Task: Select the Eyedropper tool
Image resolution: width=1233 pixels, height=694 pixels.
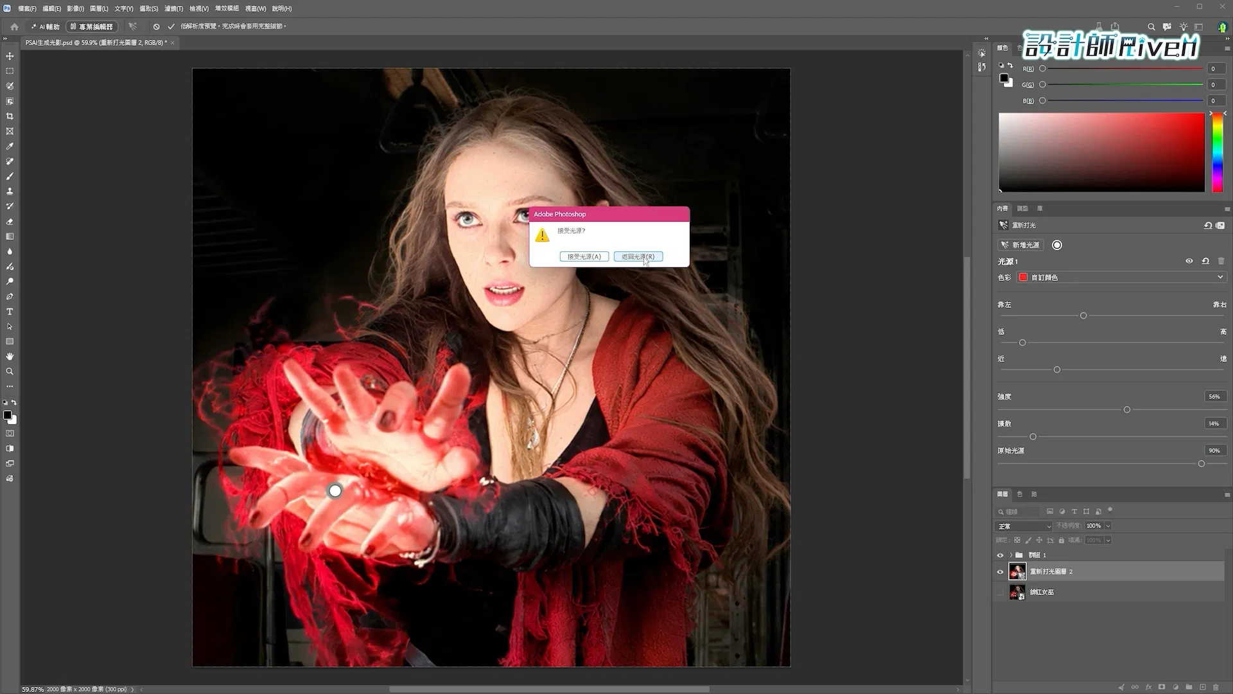Action: 10,147
